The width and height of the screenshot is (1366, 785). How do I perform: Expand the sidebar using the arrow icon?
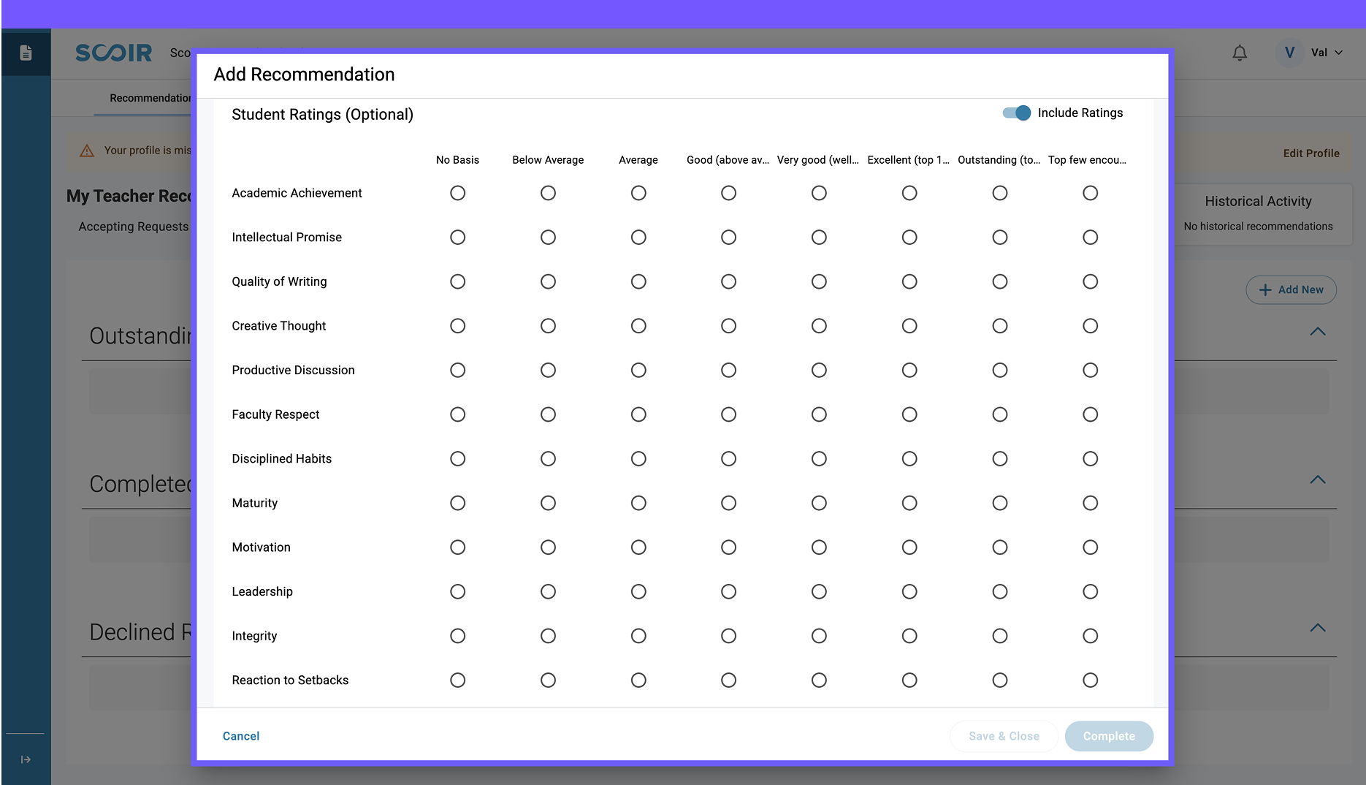26,759
